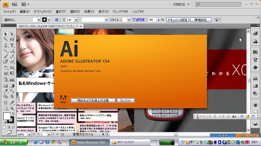
Task: Select the Direct Selection tool
Action: [12, 34]
